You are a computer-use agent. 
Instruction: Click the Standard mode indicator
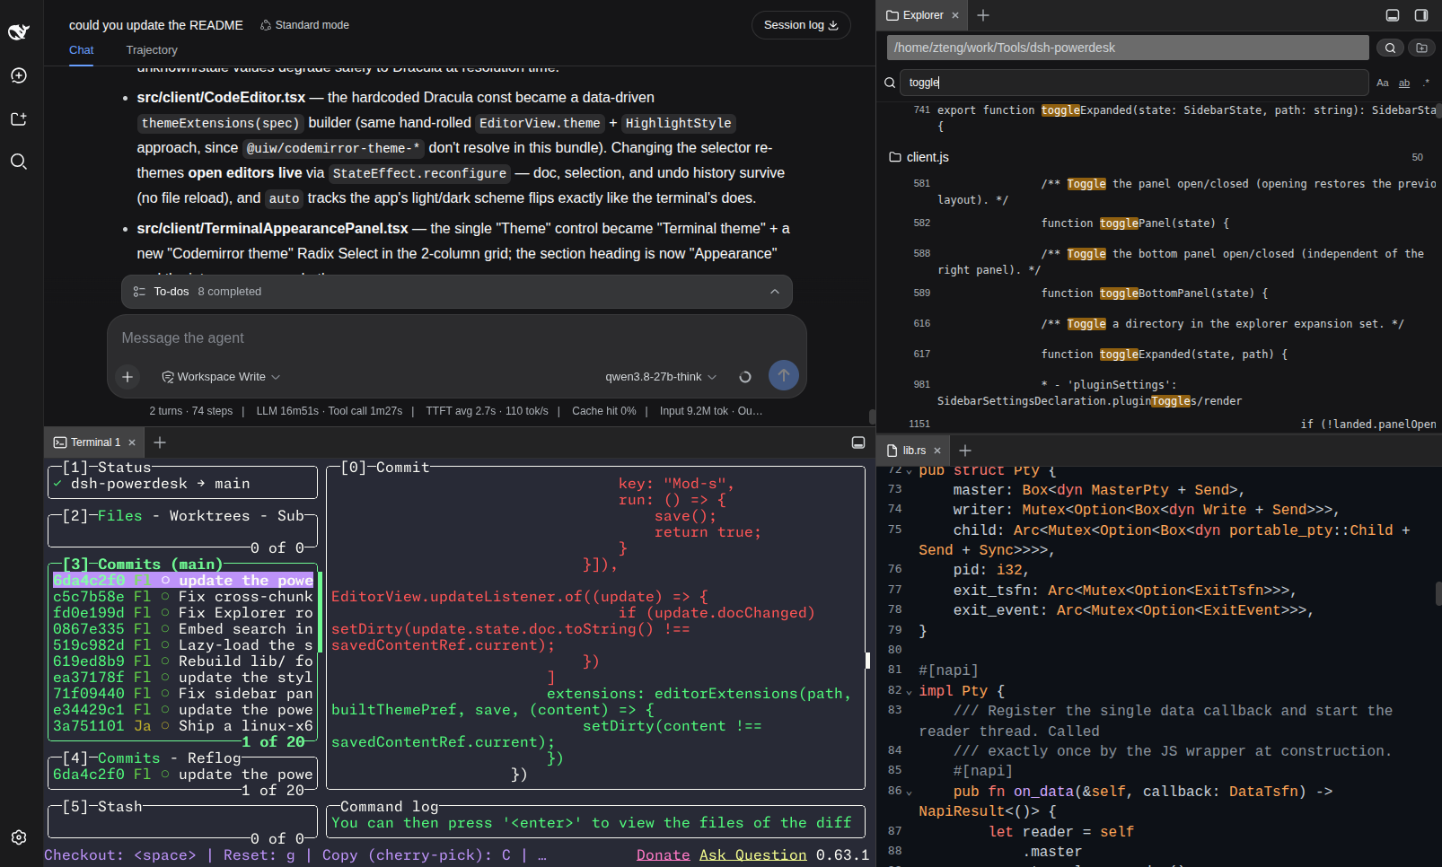click(x=304, y=25)
